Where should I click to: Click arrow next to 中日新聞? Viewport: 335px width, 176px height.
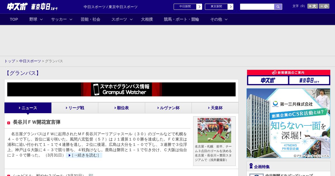199,7
